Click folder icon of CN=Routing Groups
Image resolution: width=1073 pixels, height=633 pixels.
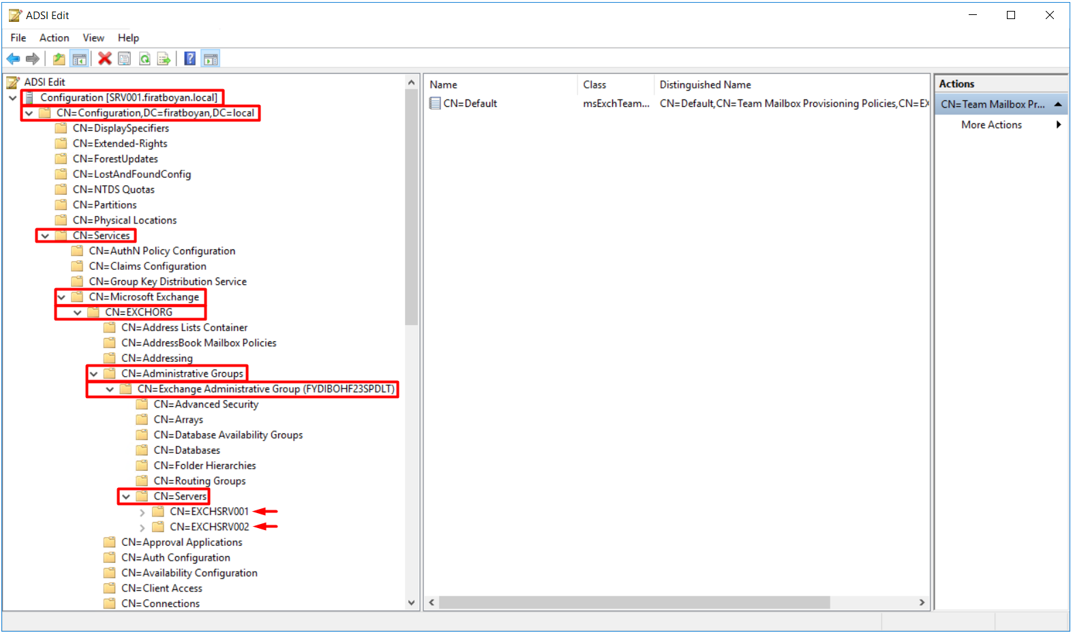(x=142, y=480)
